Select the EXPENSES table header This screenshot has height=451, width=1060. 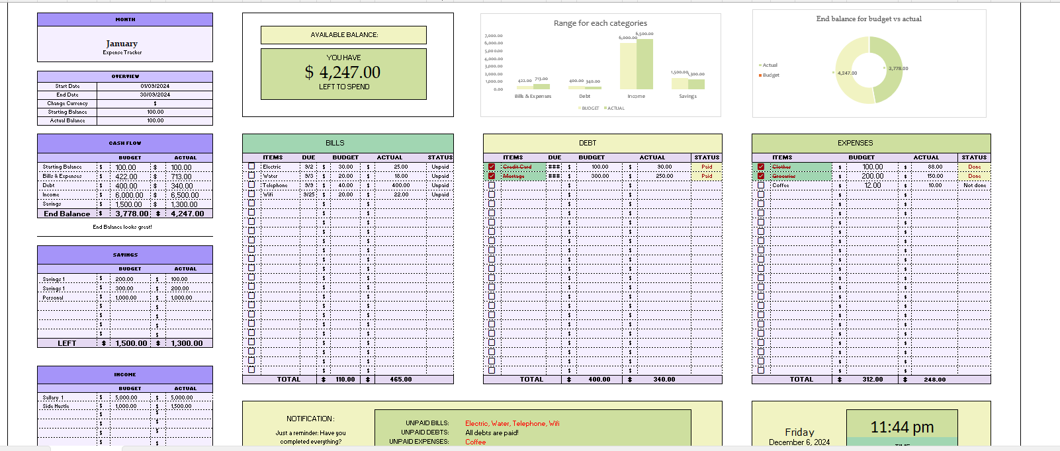871,143
